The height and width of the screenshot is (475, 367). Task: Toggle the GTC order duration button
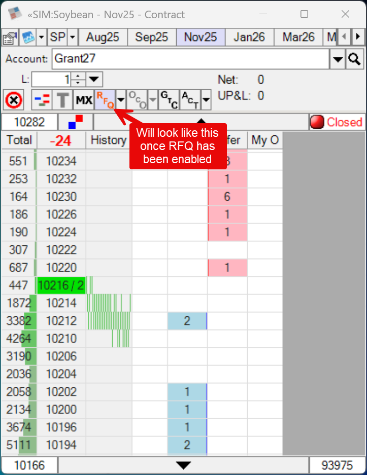[167, 99]
